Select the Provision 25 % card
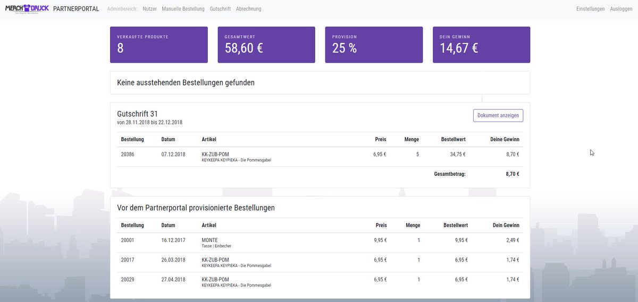Viewport: 638px width, 302px height. [x=374, y=45]
